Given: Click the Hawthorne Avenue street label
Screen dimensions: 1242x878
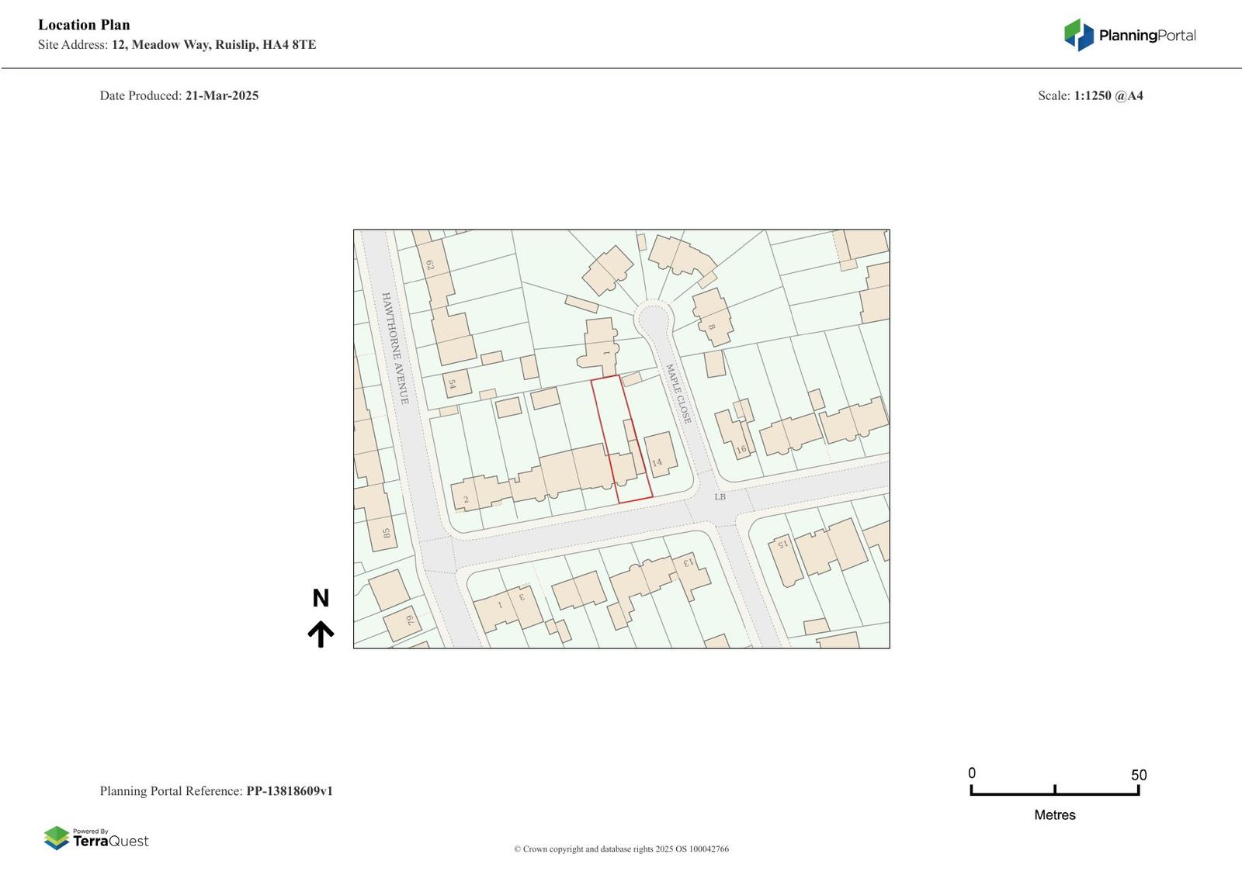Looking at the screenshot, I should tap(394, 347).
